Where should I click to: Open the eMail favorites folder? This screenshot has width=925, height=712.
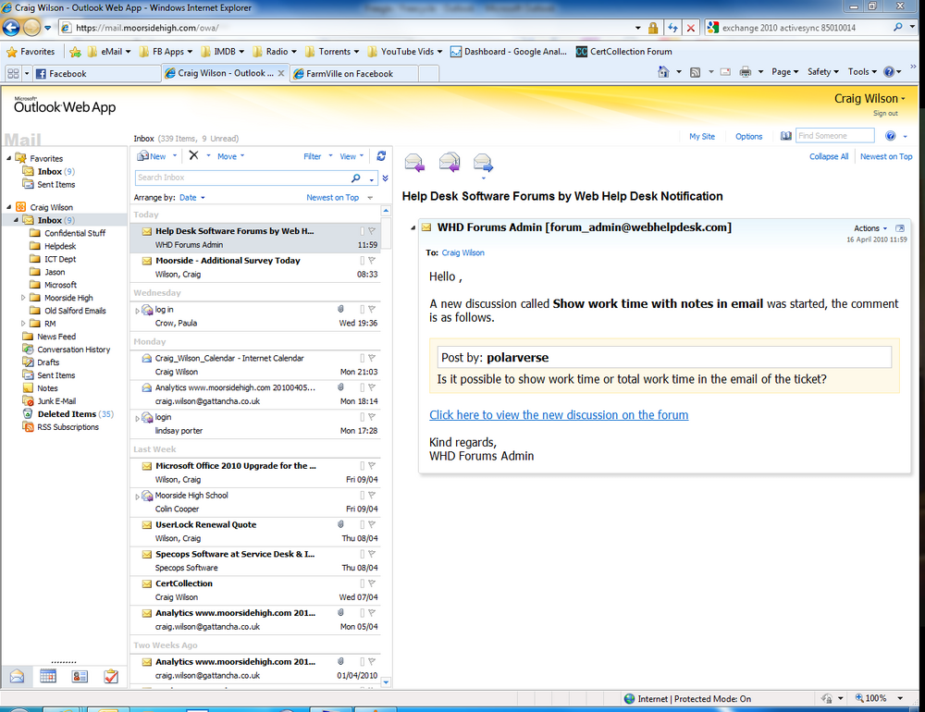(x=109, y=52)
